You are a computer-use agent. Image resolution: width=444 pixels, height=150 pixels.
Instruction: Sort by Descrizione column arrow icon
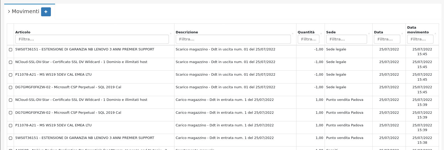[292, 33]
